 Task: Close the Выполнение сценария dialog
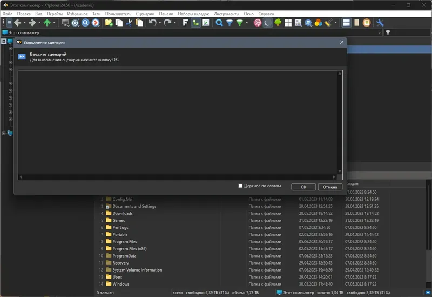(342, 42)
